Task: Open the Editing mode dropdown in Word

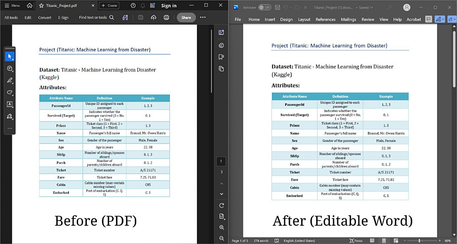Action: 440,19
